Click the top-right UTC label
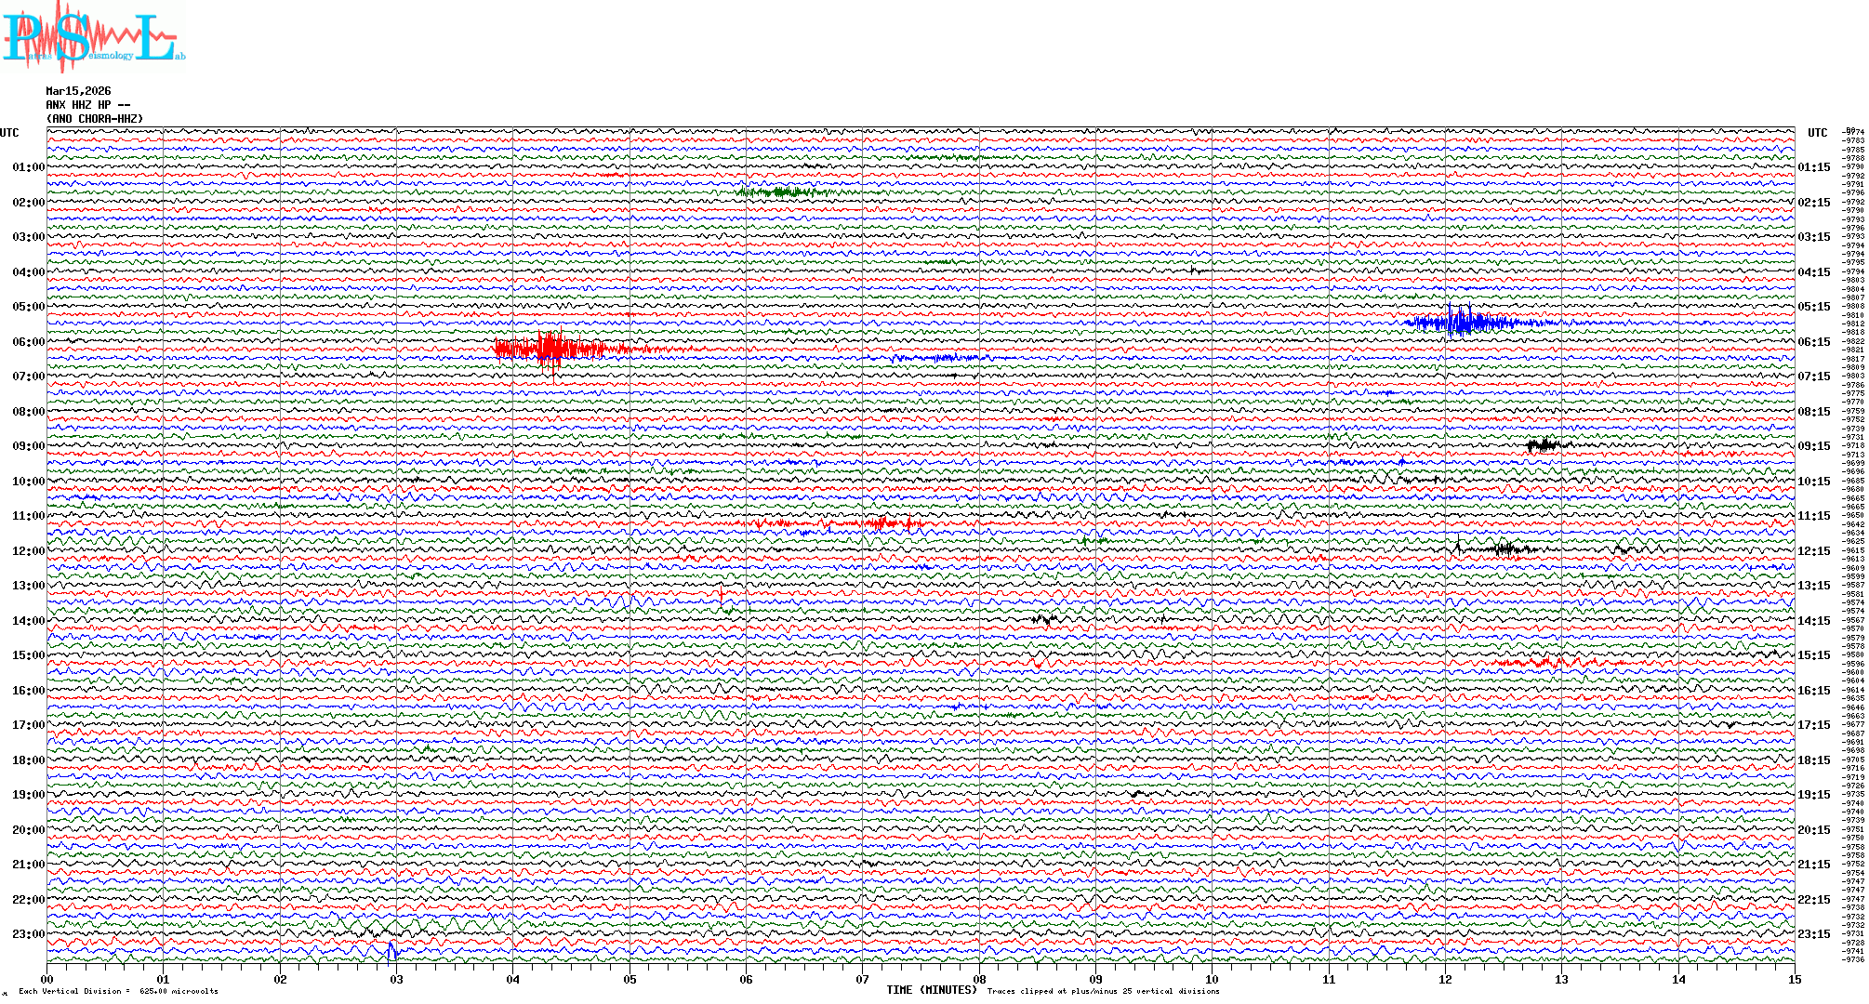1869x1004 pixels. click(x=1817, y=133)
